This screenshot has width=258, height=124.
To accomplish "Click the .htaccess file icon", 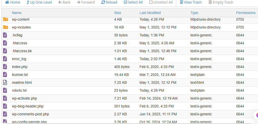I will [5, 43].
